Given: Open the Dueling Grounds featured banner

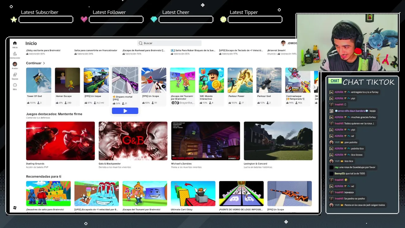Looking at the screenshot, I should 60,141.
